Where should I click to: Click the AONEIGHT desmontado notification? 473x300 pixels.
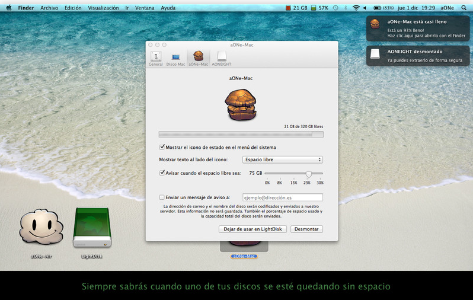point(418,56)
